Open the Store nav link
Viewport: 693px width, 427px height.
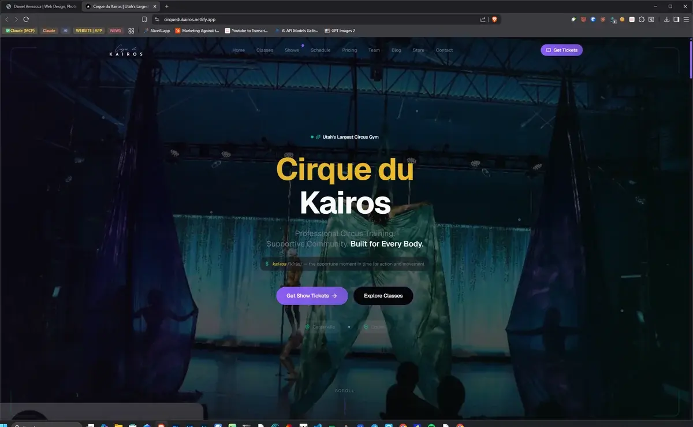(x=419, y=50)
